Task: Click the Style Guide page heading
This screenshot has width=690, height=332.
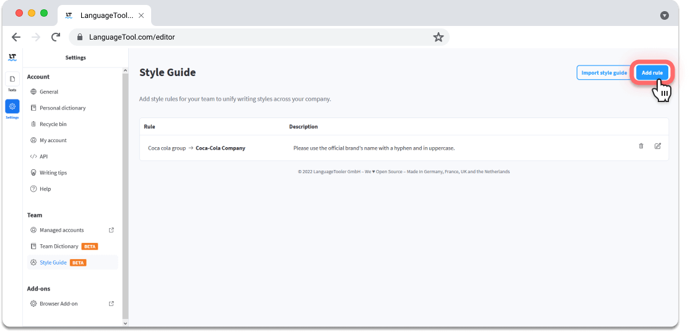Action: point(168,73)
